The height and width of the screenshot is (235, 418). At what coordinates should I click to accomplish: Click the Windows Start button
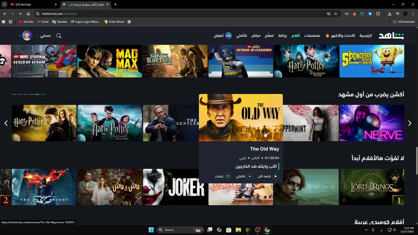(x=151, y=230)
